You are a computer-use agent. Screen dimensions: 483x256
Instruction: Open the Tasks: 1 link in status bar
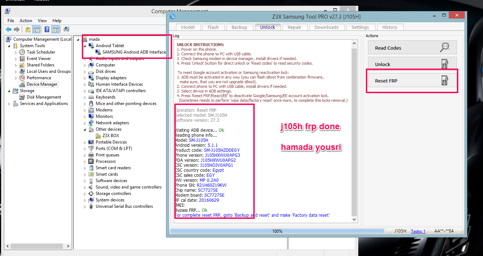coord(418,231)
